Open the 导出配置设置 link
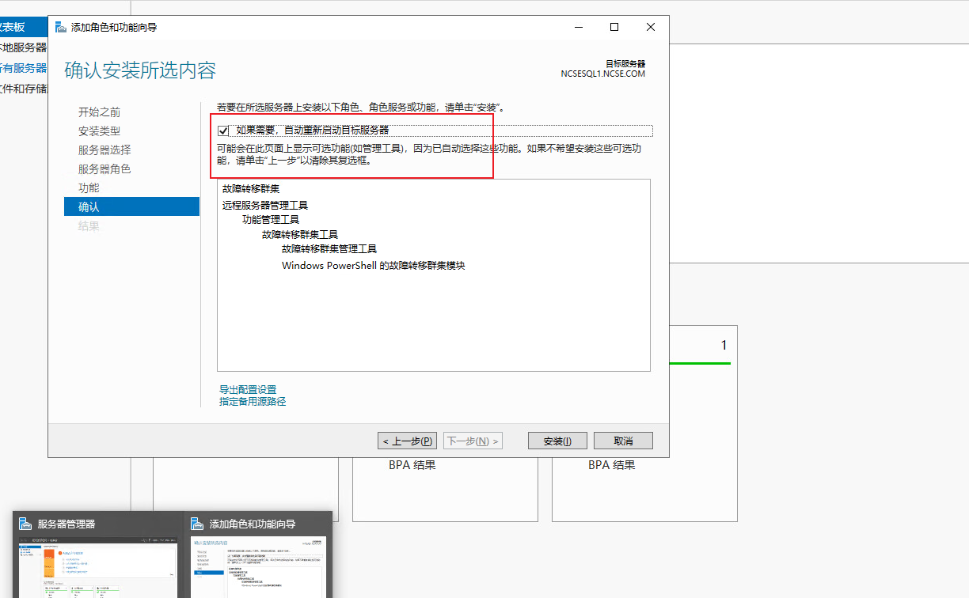Viewport: 969px width, 598px height. (248, 389)
